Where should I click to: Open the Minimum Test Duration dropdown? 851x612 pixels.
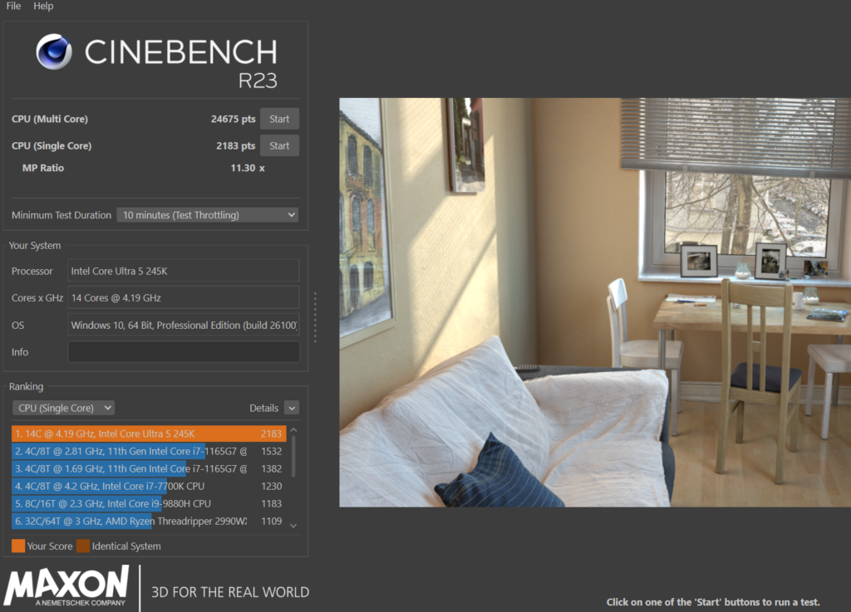tap(206, 214)
